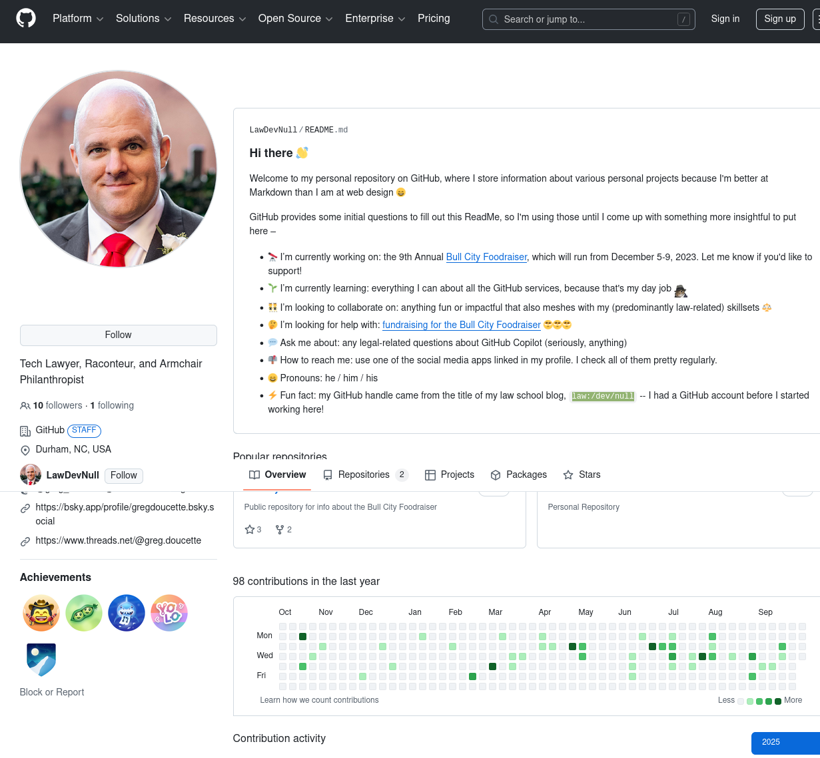Image resolution: width=820 pixels, height=758 pixels.
Task: Open the Bull City Foodraiser link
Action: (x=486, y=257)
